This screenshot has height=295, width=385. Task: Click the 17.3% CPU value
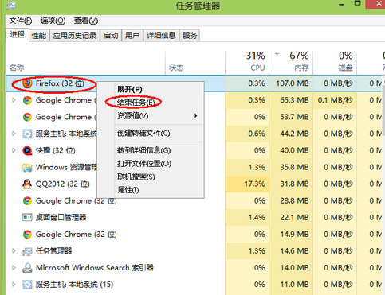click(x=254, y=184)
